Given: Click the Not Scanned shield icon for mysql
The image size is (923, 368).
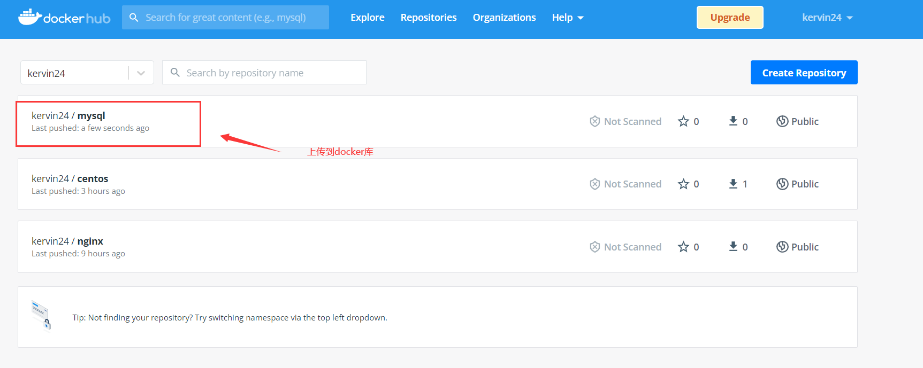Looking at the screenshot, I should 594,121.
